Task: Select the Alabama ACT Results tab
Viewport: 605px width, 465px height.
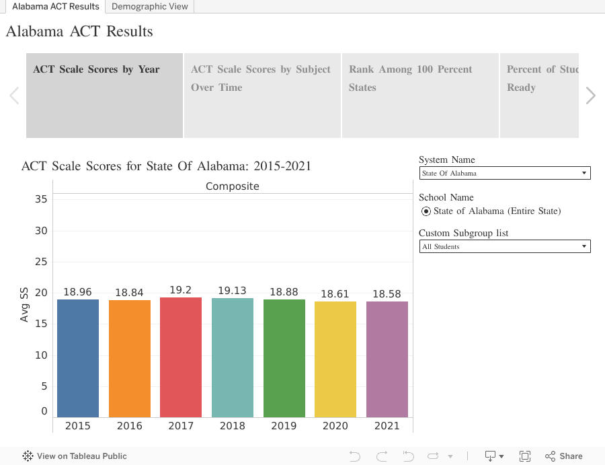Action: click(x=56, y=7)
